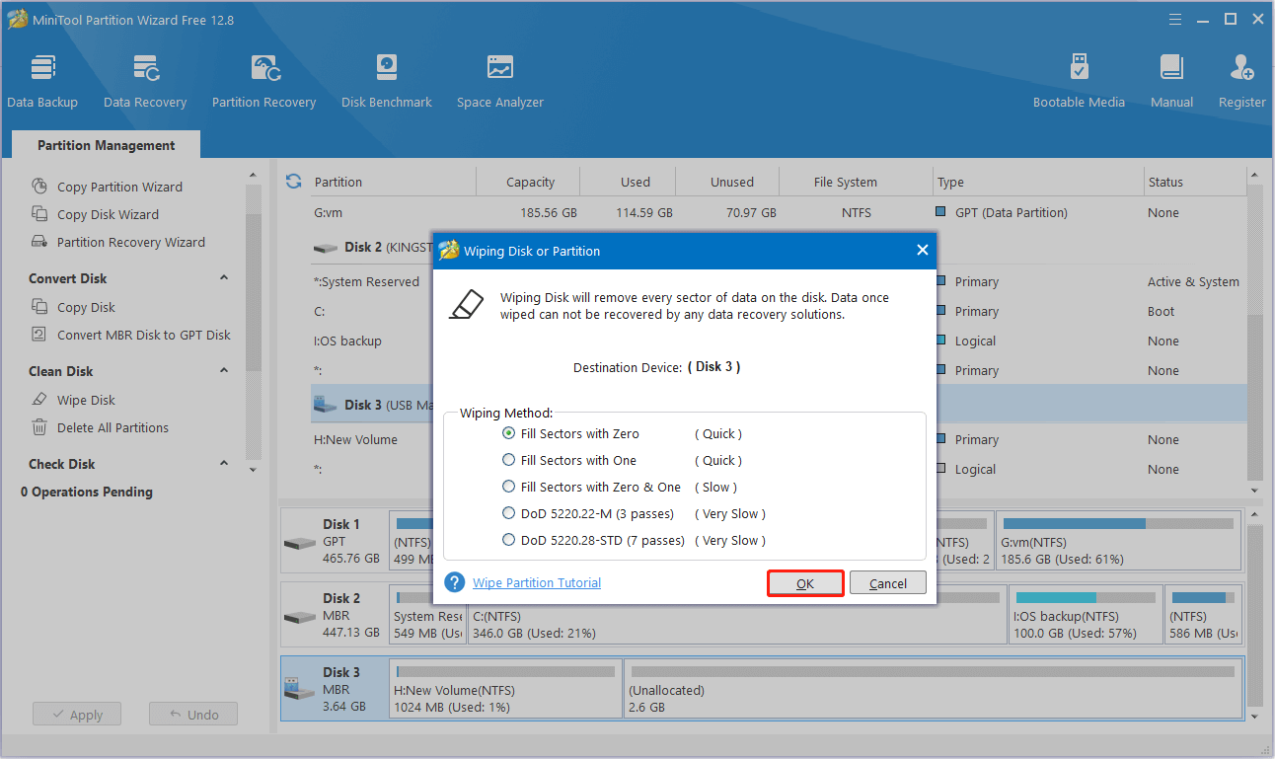The image size is (1275, 759).
Task: Click the Apply button
Action: coord(77,715)
